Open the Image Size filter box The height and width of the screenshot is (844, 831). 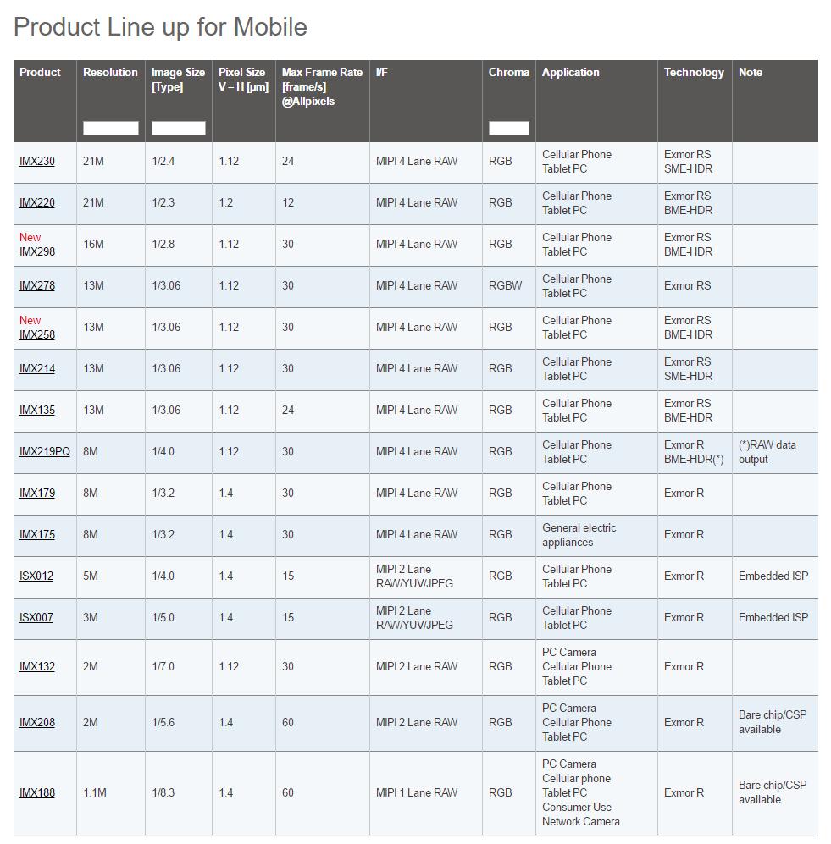(178, 129)
